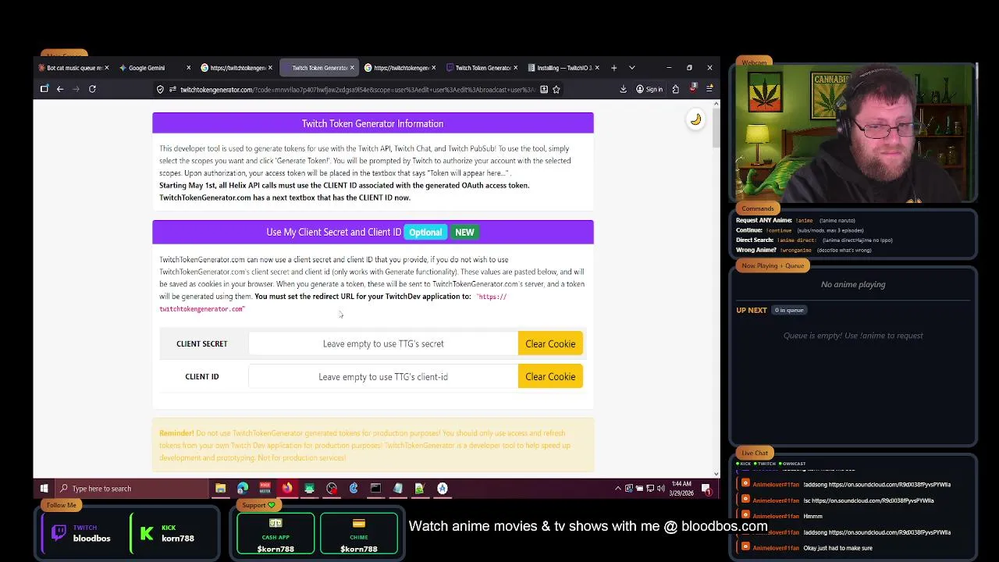999x562 pixels.
Task: Select the Cash App $korn788 support card
Action: (x=276, y=534)
